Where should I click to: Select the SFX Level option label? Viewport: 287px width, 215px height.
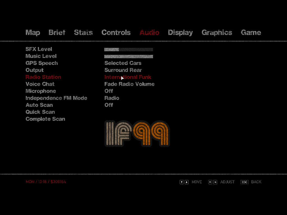pyautogui.click(x=39, y=49)
